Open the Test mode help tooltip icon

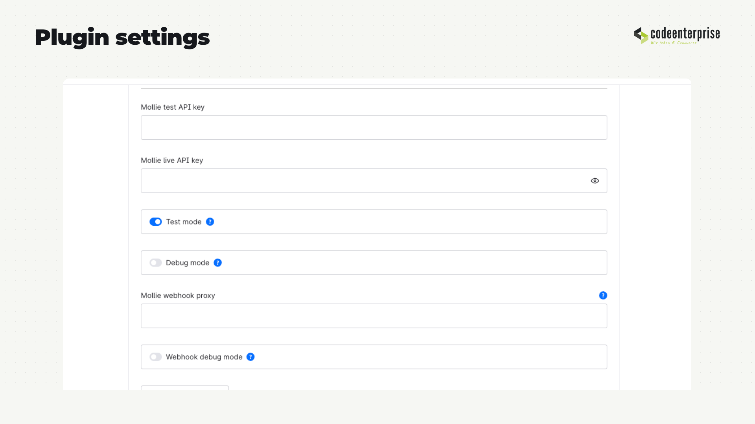(x=210, y=222)
